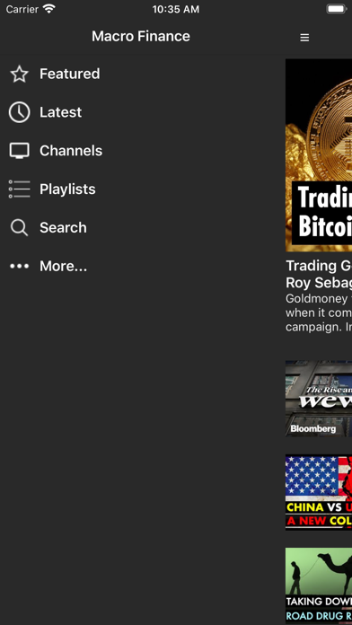Open the Channels menu item
Image resolution: width=352 pixels, height=625 pixels.
pos(71,151)
